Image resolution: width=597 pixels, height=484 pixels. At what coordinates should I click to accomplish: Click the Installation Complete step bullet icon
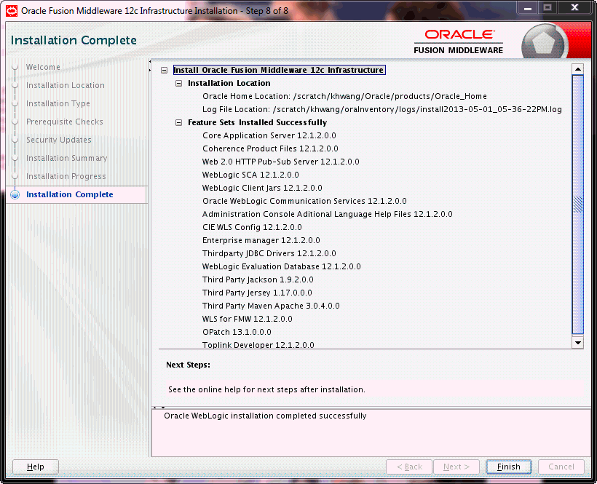15,194
